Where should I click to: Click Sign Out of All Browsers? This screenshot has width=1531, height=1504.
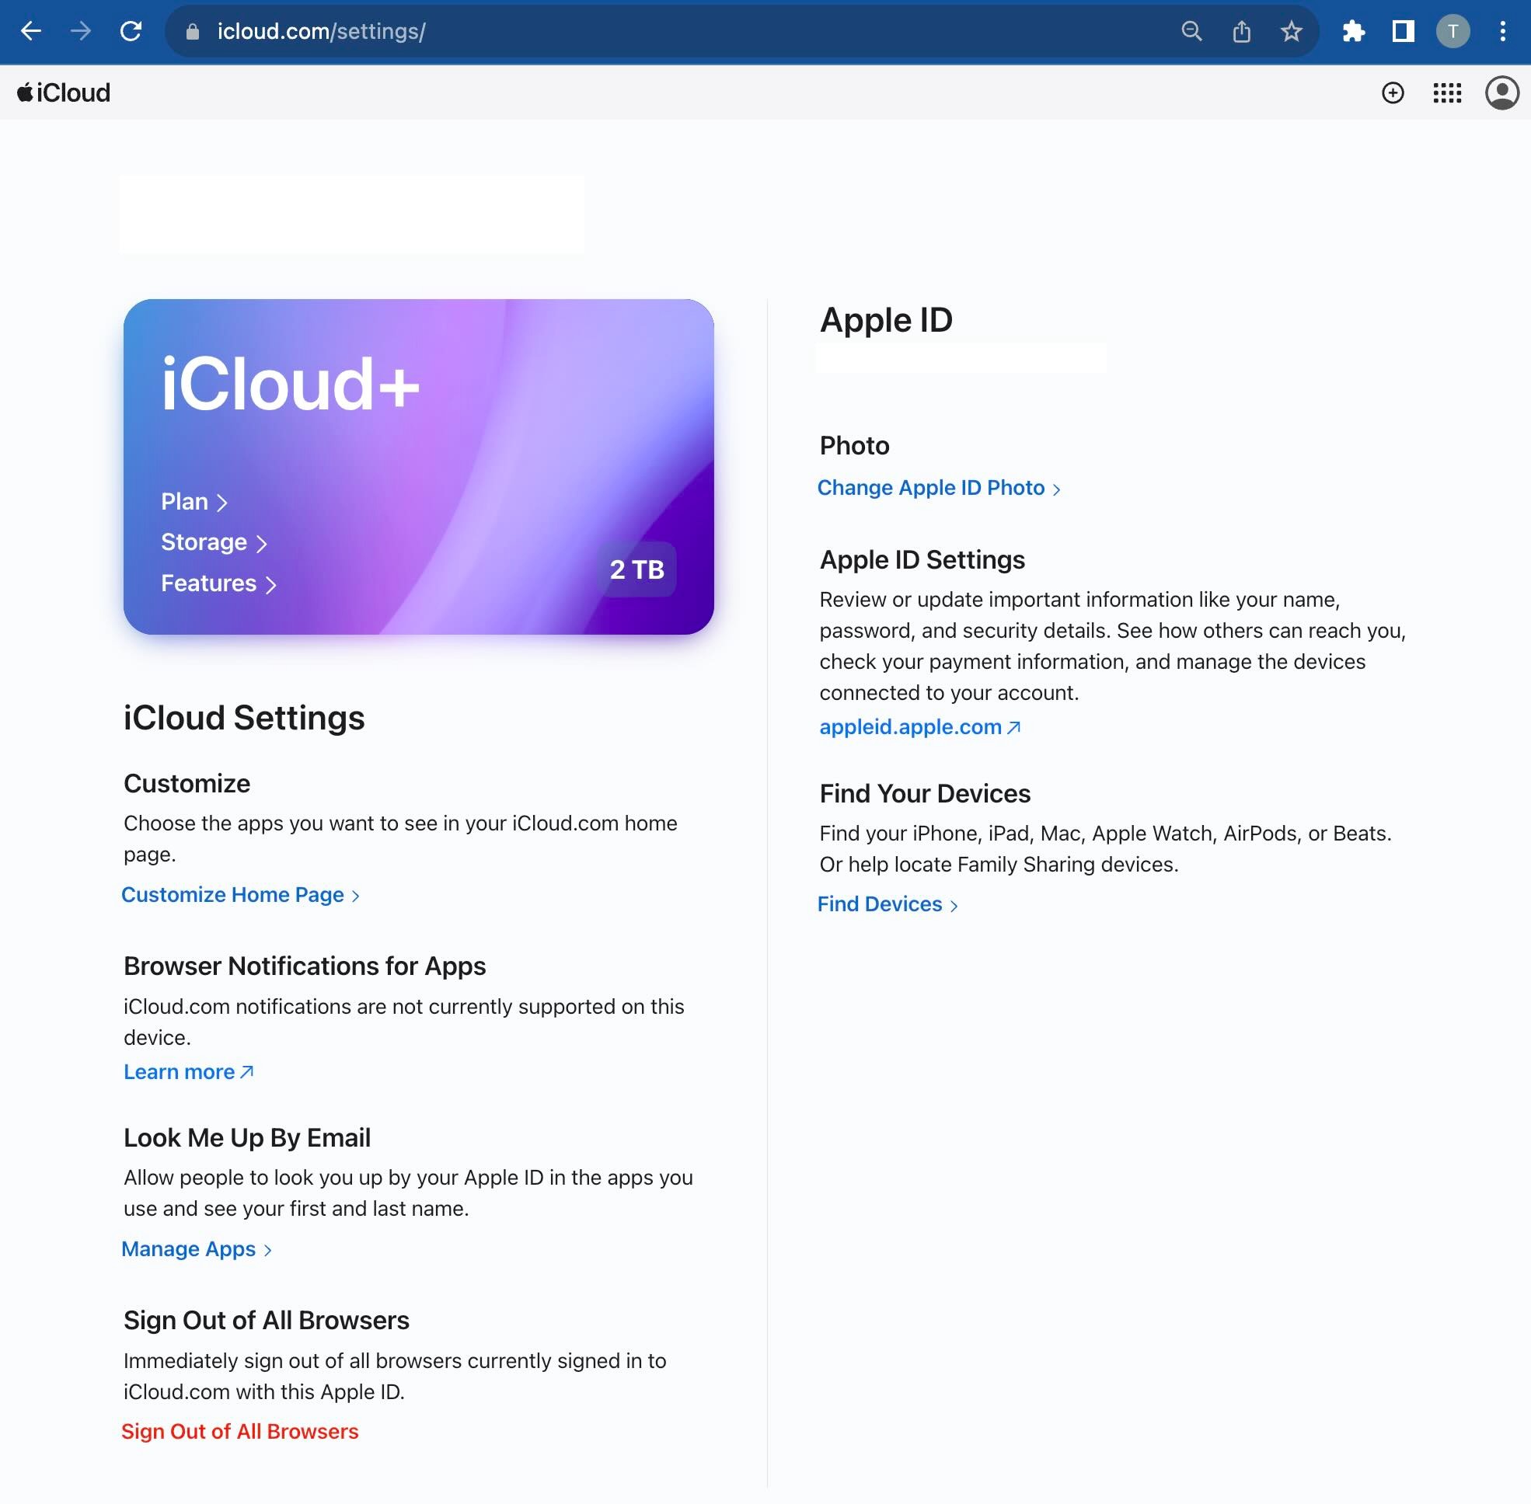(239, 1431)
